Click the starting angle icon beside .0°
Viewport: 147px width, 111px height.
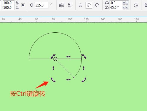[x=107, y=3]
